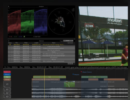Click the clip filename mixkit-goal-play...full-hd.mp4
This screenshot has width=130, height=100.
pyautogui.click(x=96, y=67)
